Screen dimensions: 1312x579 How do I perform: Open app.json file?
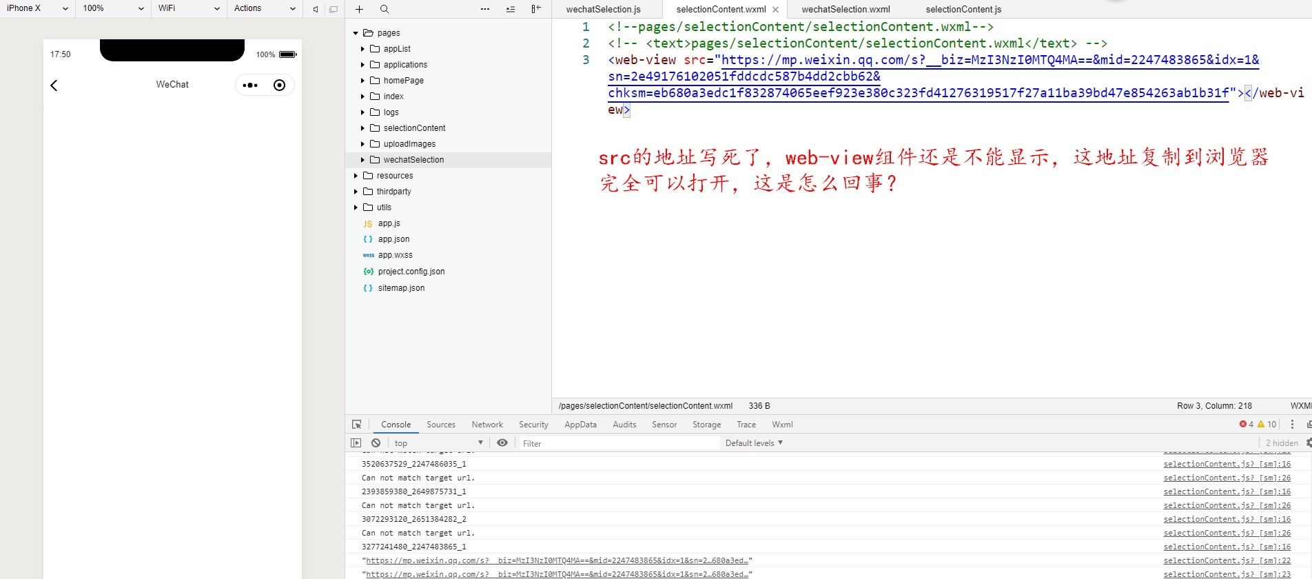pyautogui.click(x=393, y=239)
